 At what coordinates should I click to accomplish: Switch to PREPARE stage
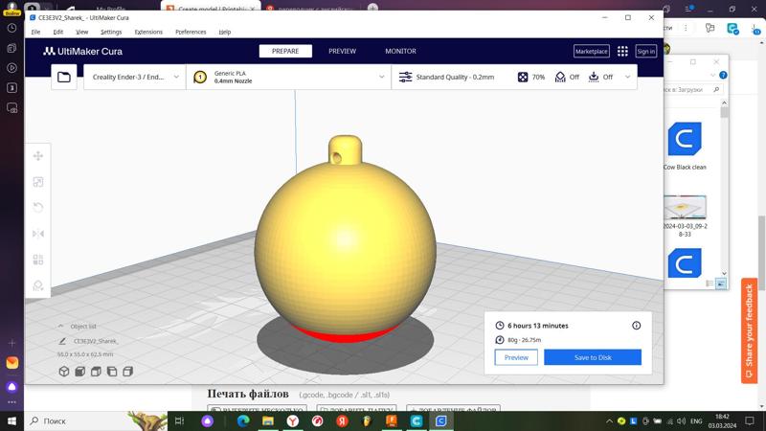[285, 51]
